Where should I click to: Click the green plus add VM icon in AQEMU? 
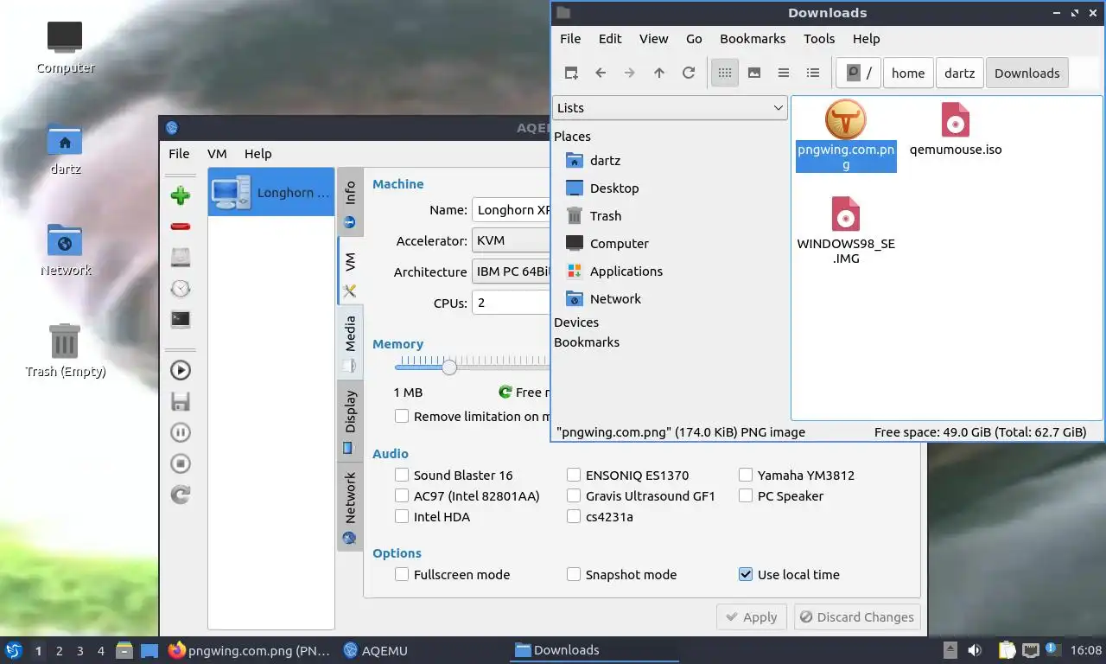pyautogui.click(x=181, y=195)
